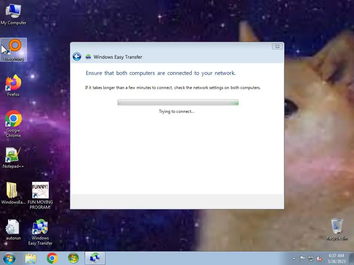This screenshot has width=354, height=265.
Task: Click the Windows Easy Transfer title icon
Action: click(x=88, y=57)
